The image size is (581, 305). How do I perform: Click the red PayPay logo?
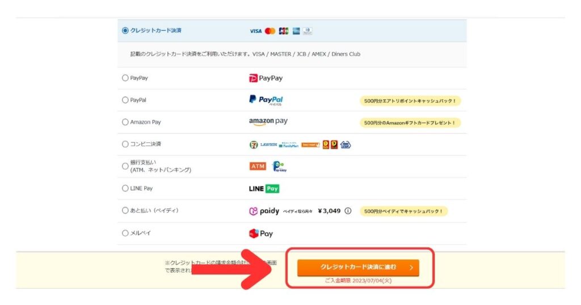(x=266, y=78)
